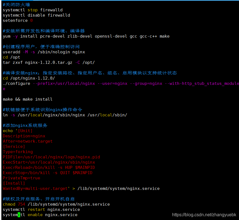The width and height of the screenshot is (239, 220).
Task: Click the line "echo '[Unit]"
Action: [18, 131]
